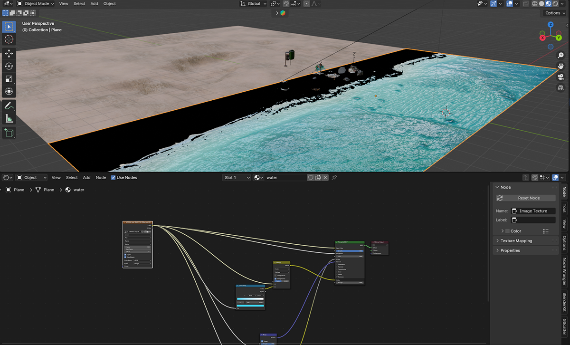Select the Annotate pencil tool
570x345 pixels.
coord(9,105)
